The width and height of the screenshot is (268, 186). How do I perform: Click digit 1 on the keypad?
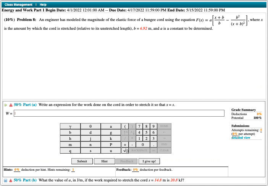coord(139,139)
